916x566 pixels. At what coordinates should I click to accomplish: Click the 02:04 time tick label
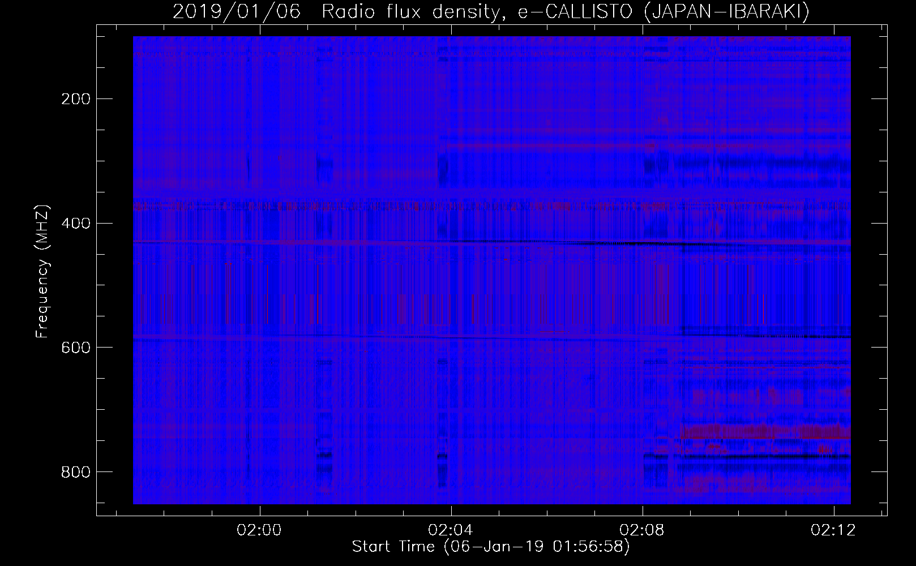(451, 530)
